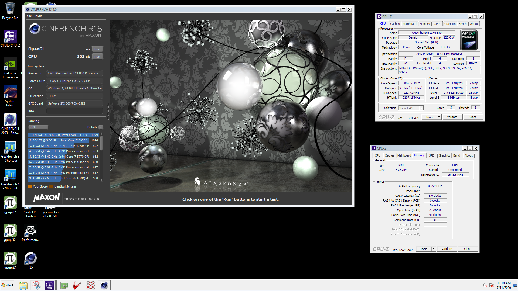Select the Geekbench 3 shortcut icon
518x291 pixels.
point(10,151)
